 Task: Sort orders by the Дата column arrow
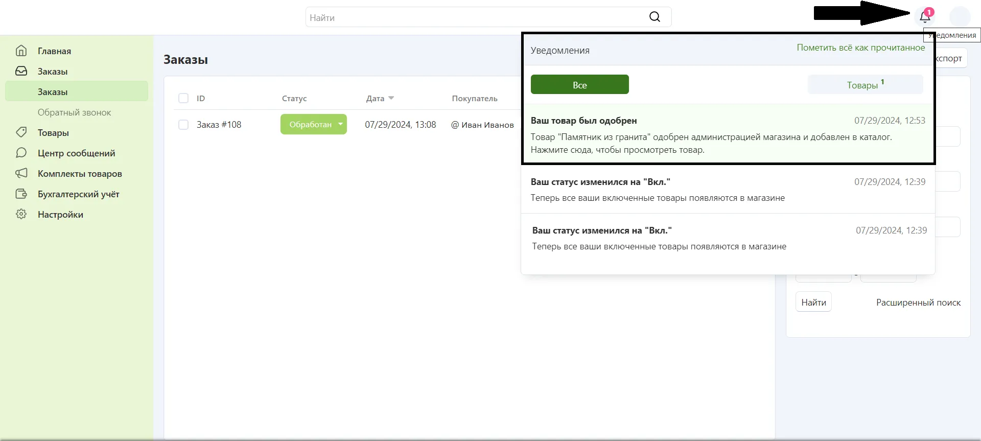391,98
